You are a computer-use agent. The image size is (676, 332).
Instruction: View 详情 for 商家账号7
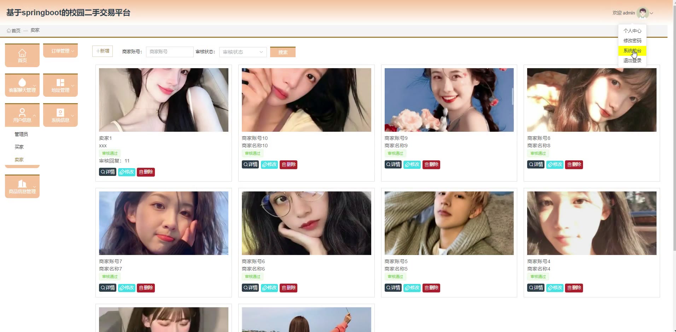pyautogui.click(x=107, y=288)
